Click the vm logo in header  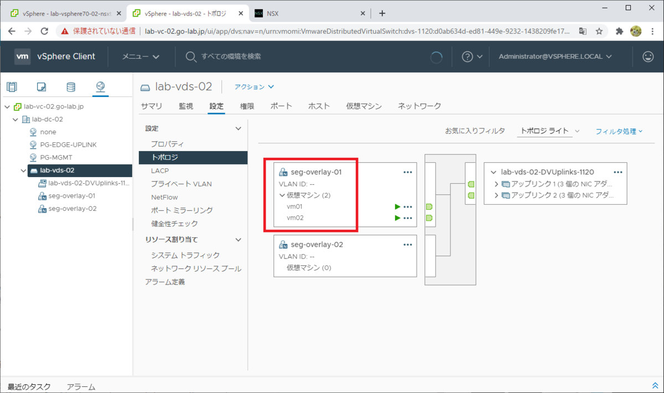(x=23, y=56)
